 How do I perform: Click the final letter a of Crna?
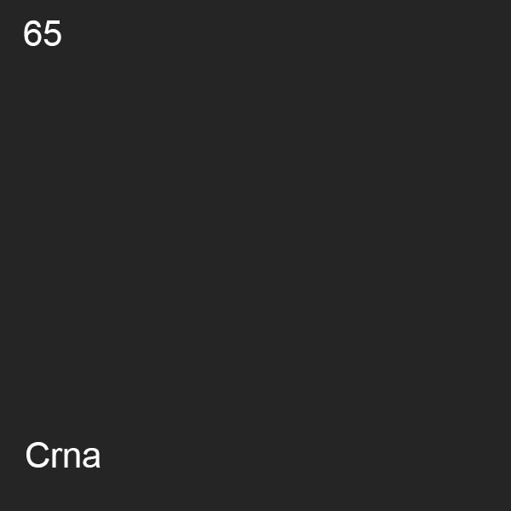click(91, 458)
